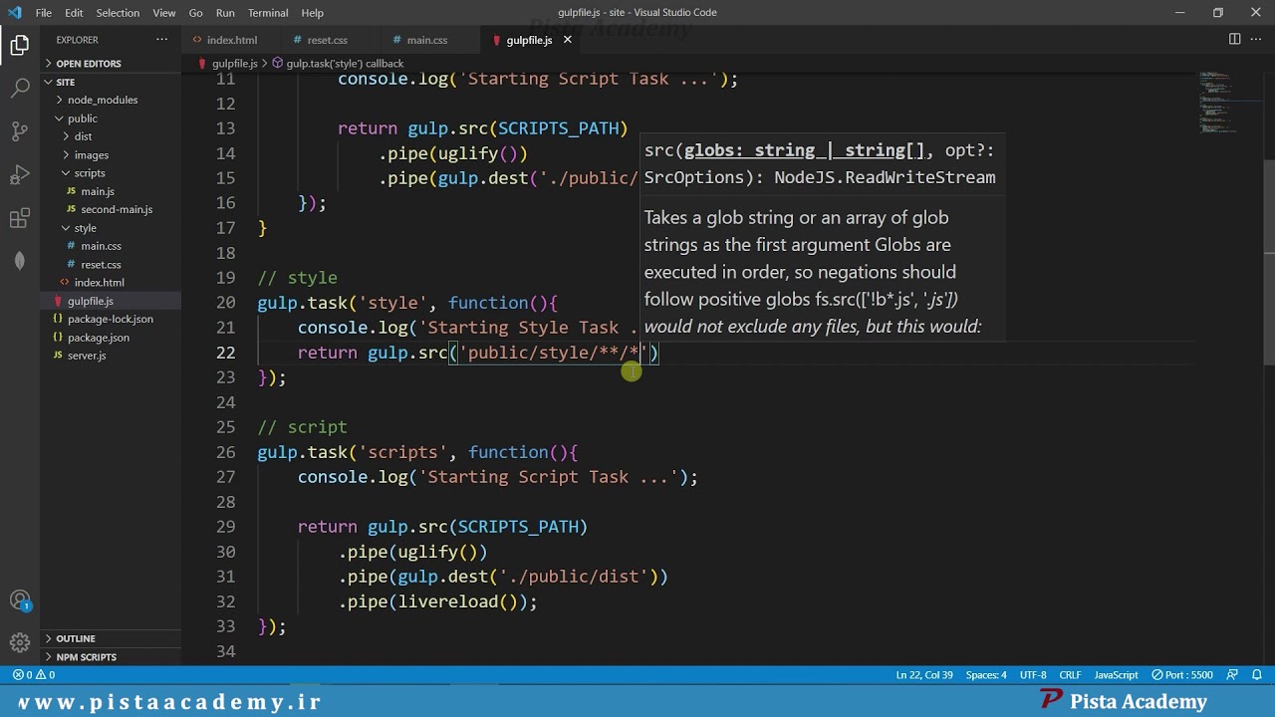Switch to the main.css editor tab

pyautogui.click(x=426, y=40)
